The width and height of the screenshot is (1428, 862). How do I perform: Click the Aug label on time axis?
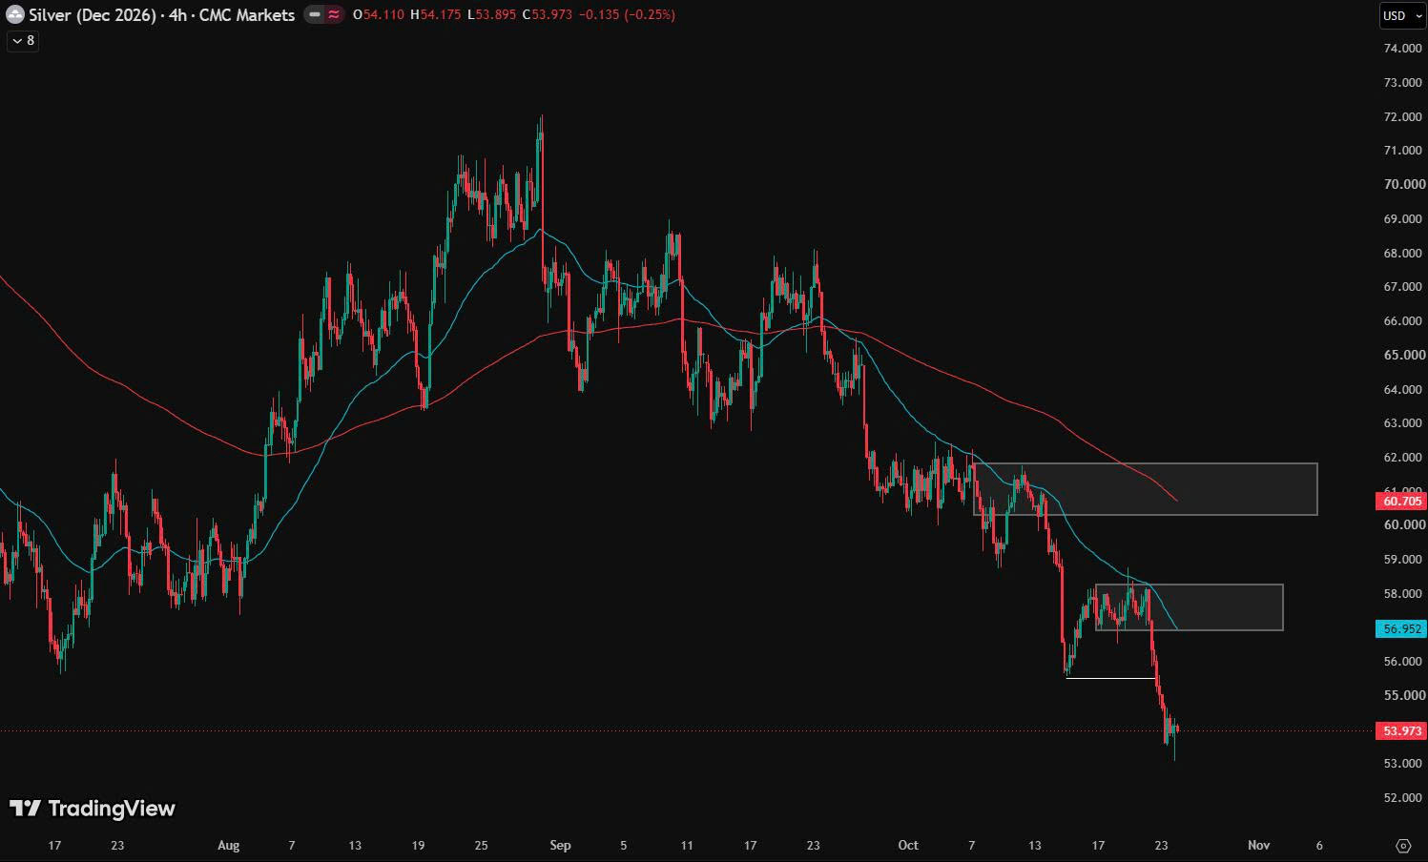point(229,845)
